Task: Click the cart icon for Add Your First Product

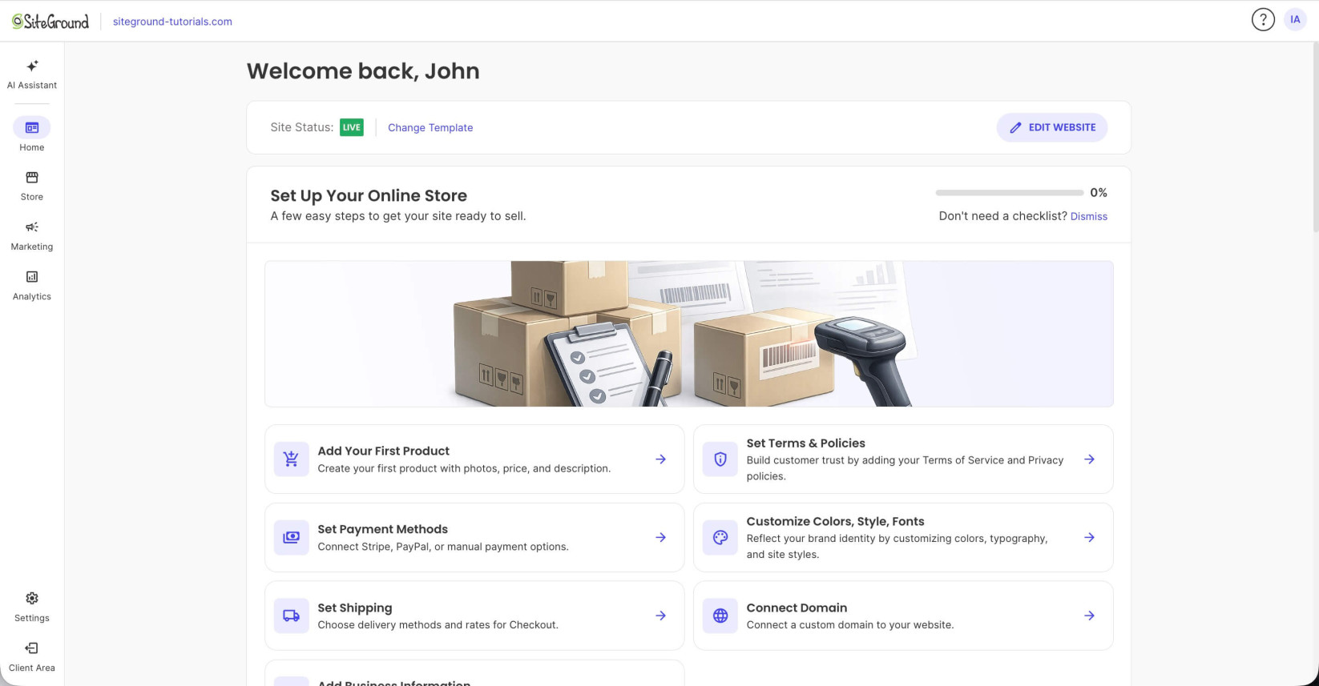Action: (x=291, y=459)
